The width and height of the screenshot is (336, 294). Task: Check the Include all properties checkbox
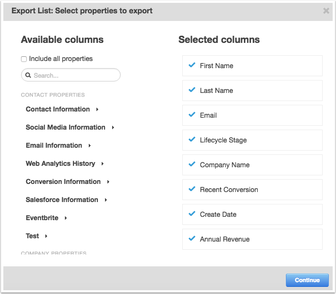pos(24,59)
